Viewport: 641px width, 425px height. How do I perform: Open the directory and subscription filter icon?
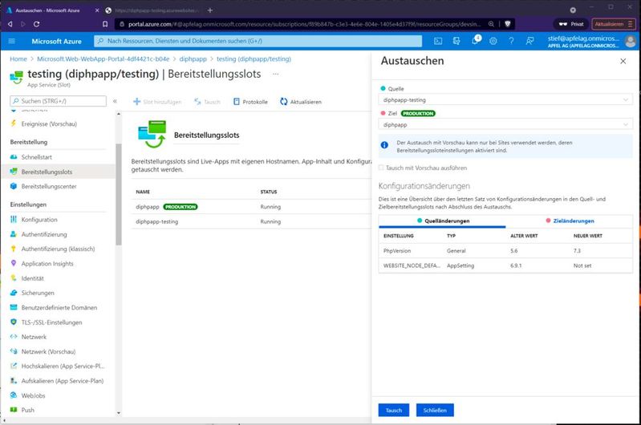coord(456,41)
